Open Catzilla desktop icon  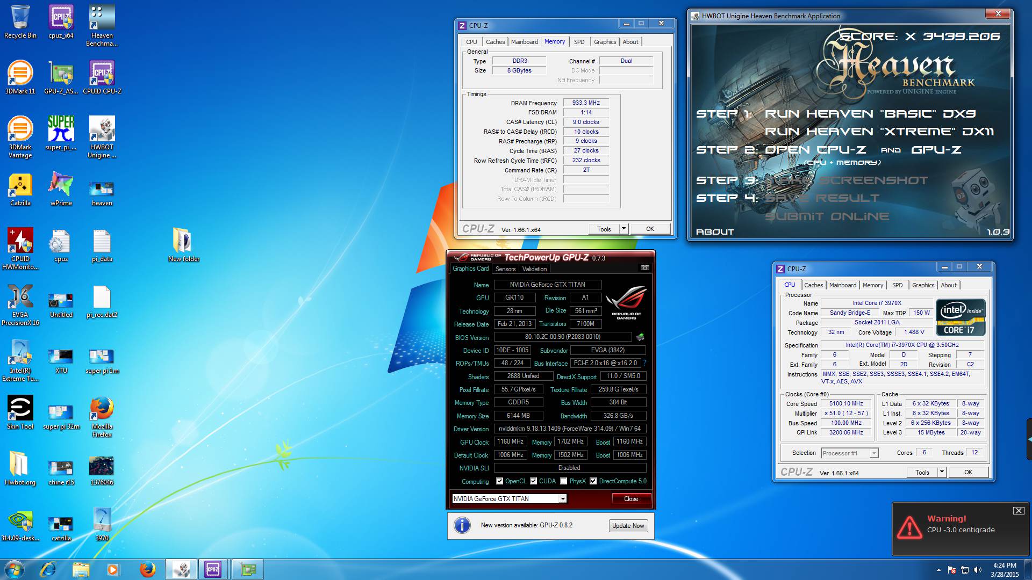[20, 189]
